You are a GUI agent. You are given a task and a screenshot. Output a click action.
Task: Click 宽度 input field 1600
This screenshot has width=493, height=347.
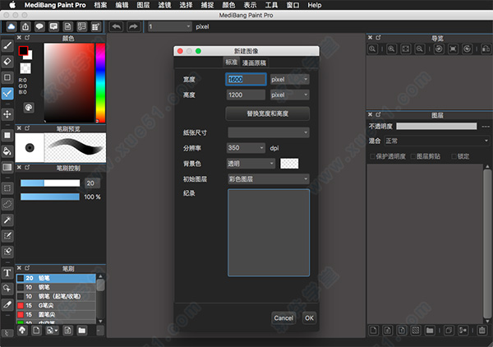(246, 79)
